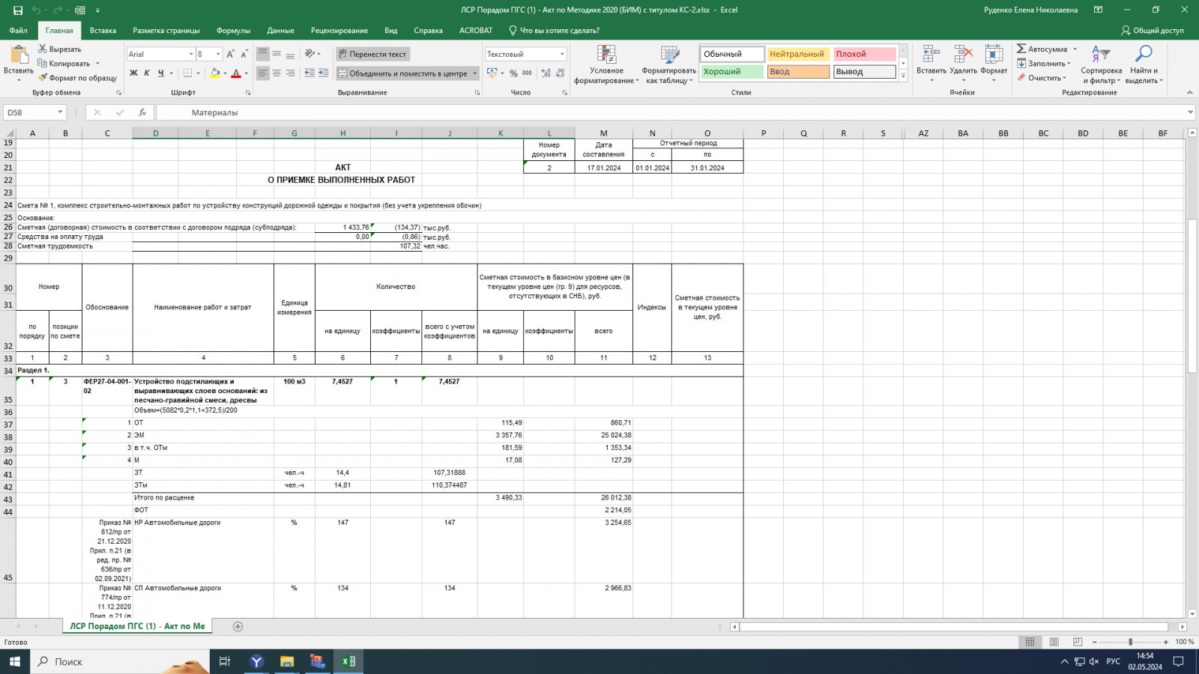Image resolution: width=1199 pixels, height=674 pixels.
Task: Decrease the font size with the smaller A icon
Action: click(244, 54)
